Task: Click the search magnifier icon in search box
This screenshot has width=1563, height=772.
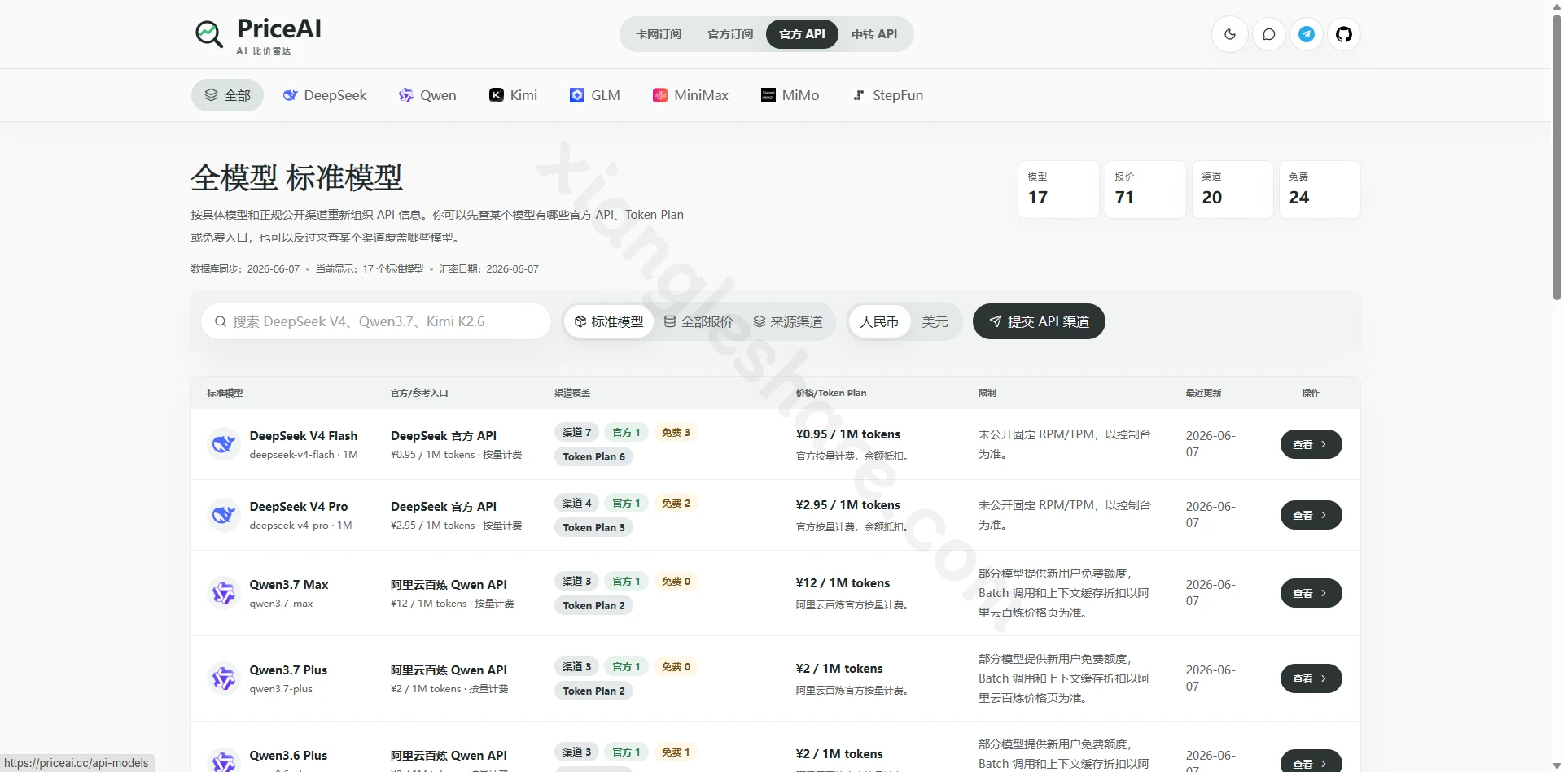Action: [221, 321]
